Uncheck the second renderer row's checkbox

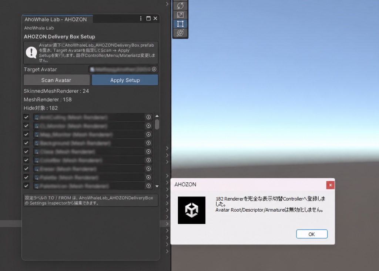pyautogui.click(x=26, y=126)
